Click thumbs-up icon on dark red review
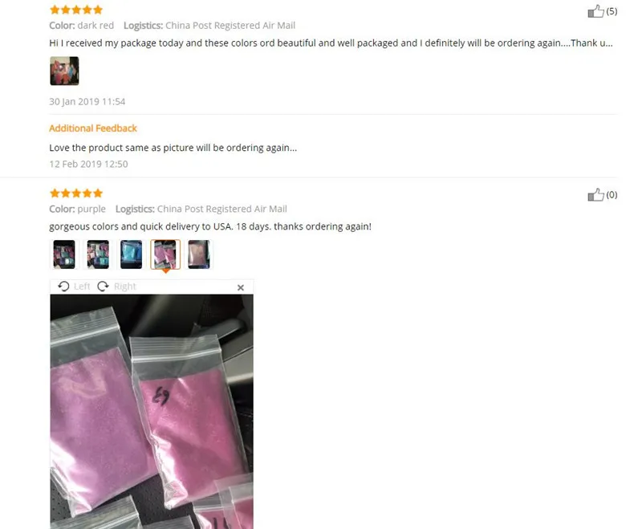This screenshot has width=642, height=529. [595, 11]
